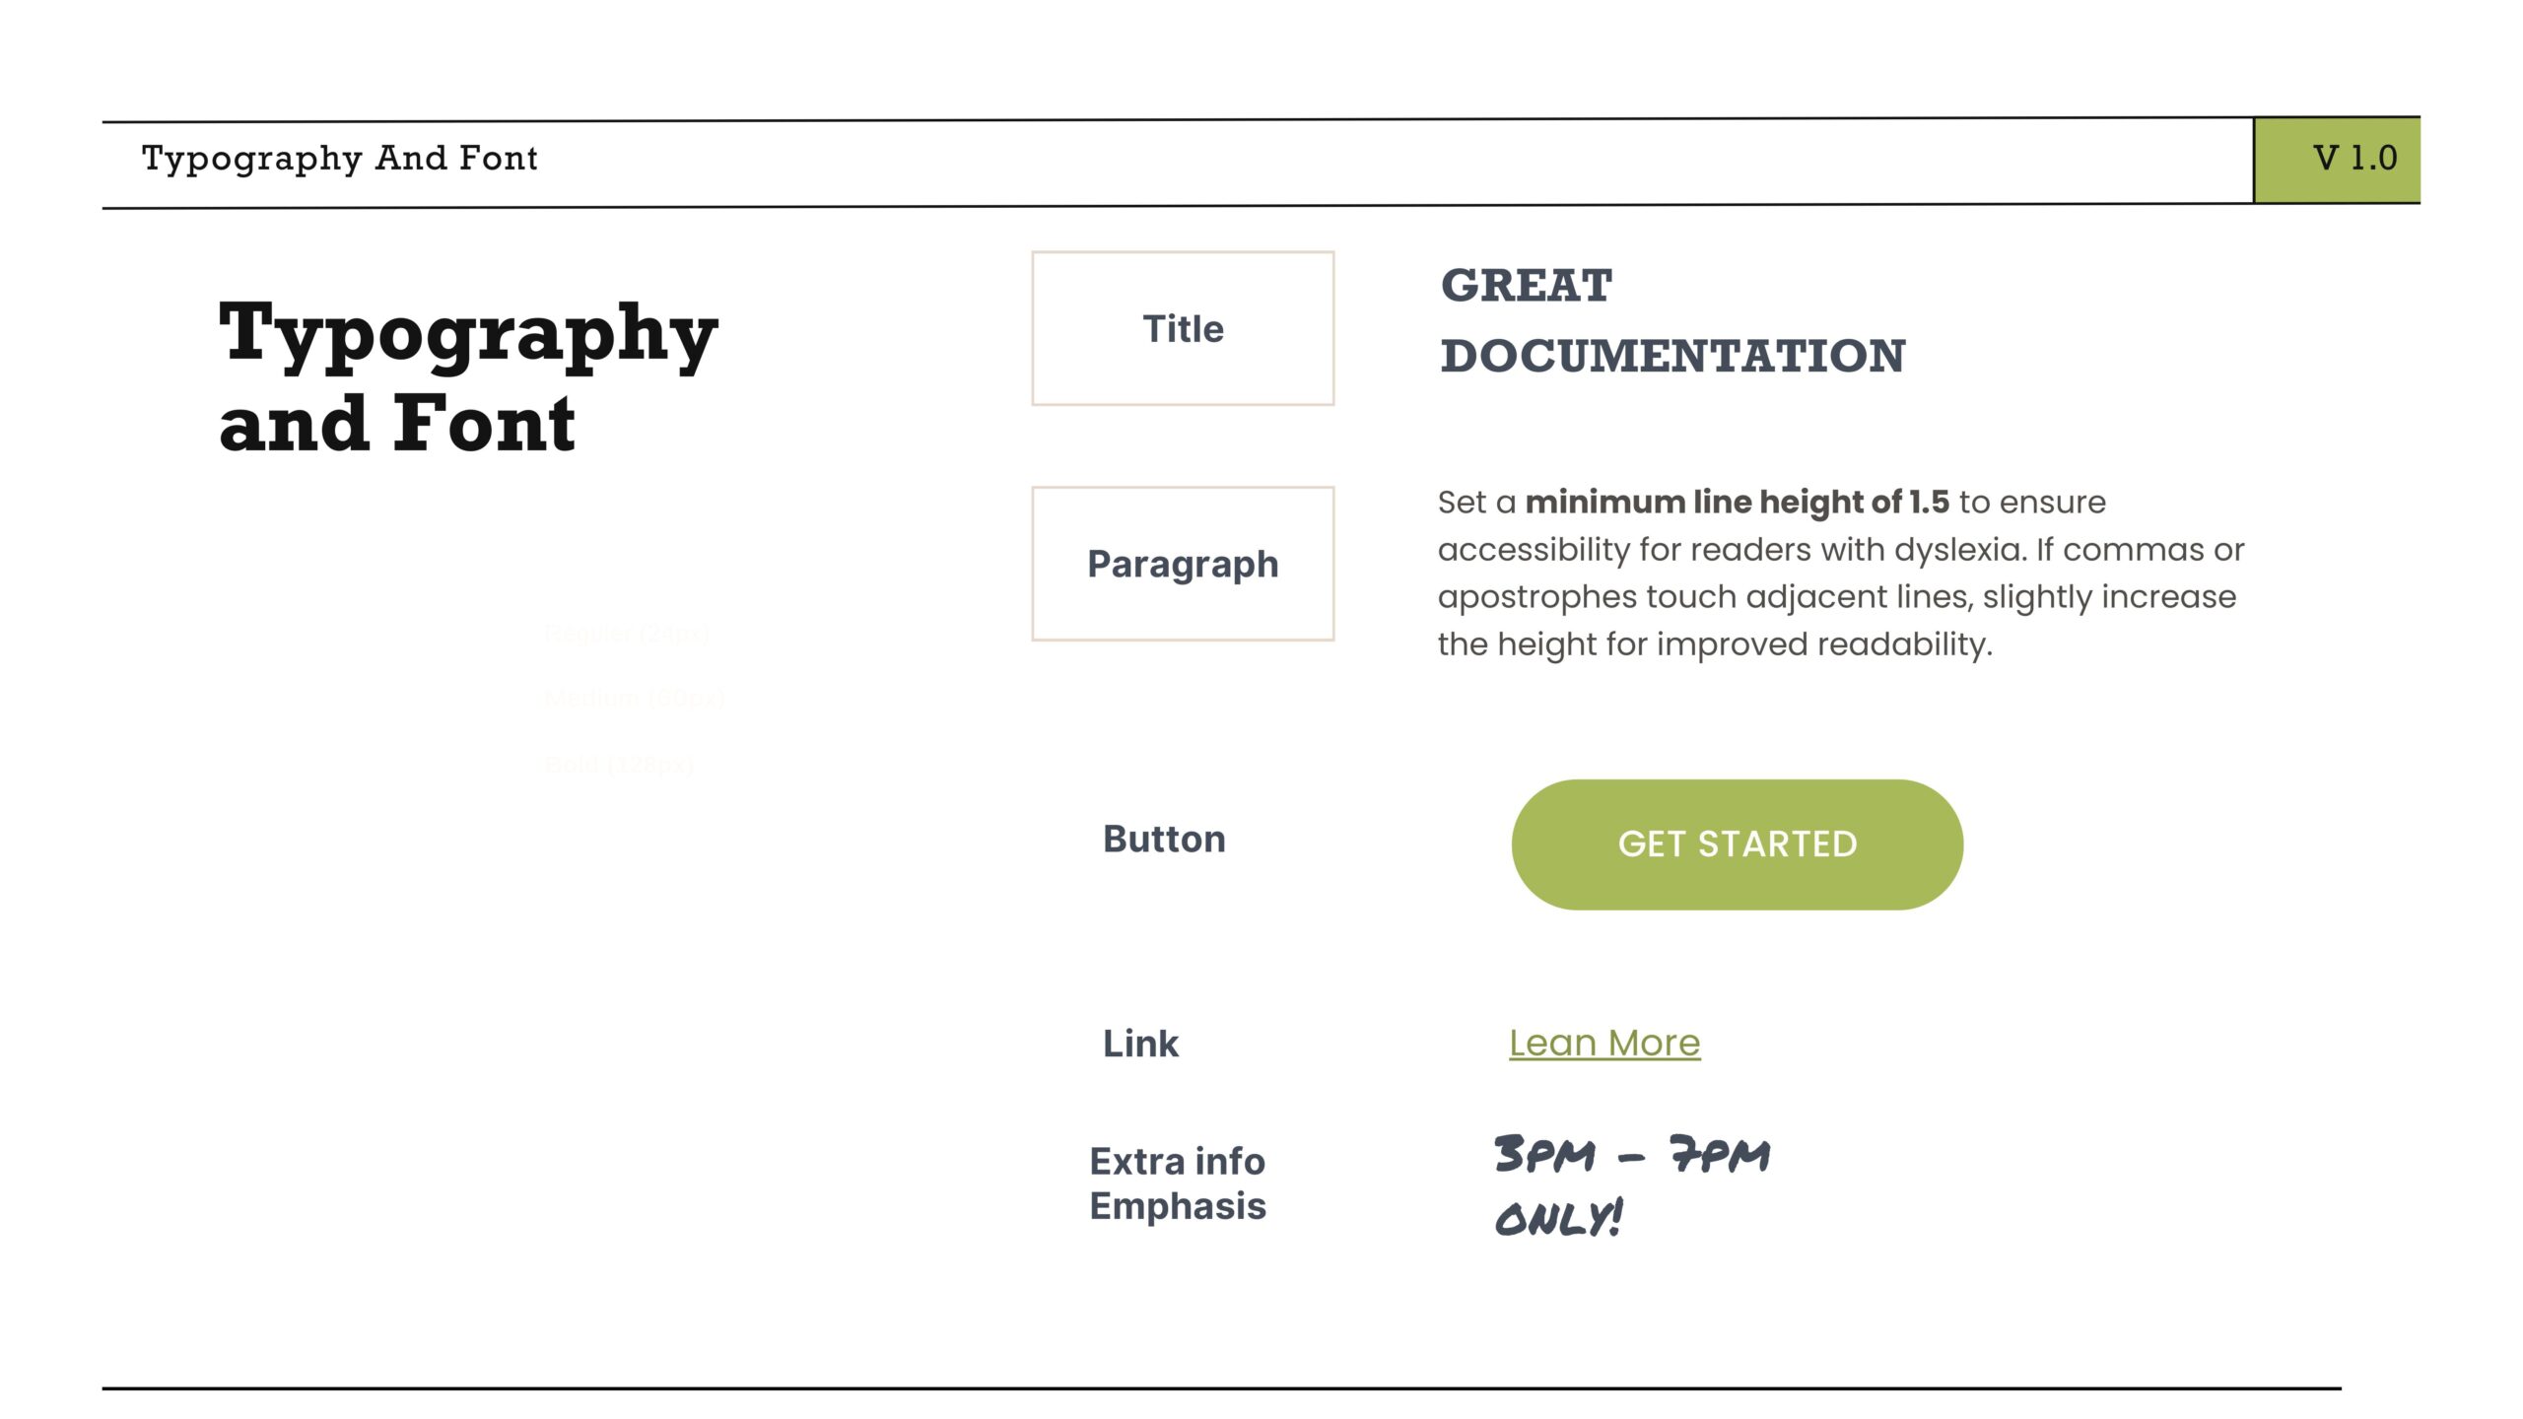Click the paragraph's last line about readability
The width and height of the screenshot is (2523, 1419).
pyautogui.click(x=1715, y=644)
